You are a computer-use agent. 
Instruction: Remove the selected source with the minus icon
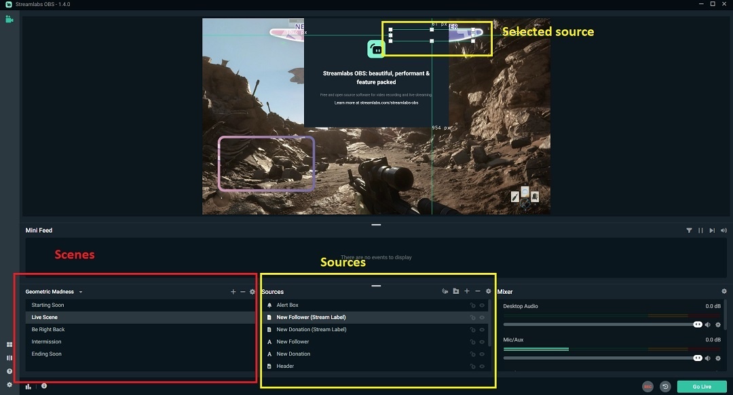click(477, 291)
